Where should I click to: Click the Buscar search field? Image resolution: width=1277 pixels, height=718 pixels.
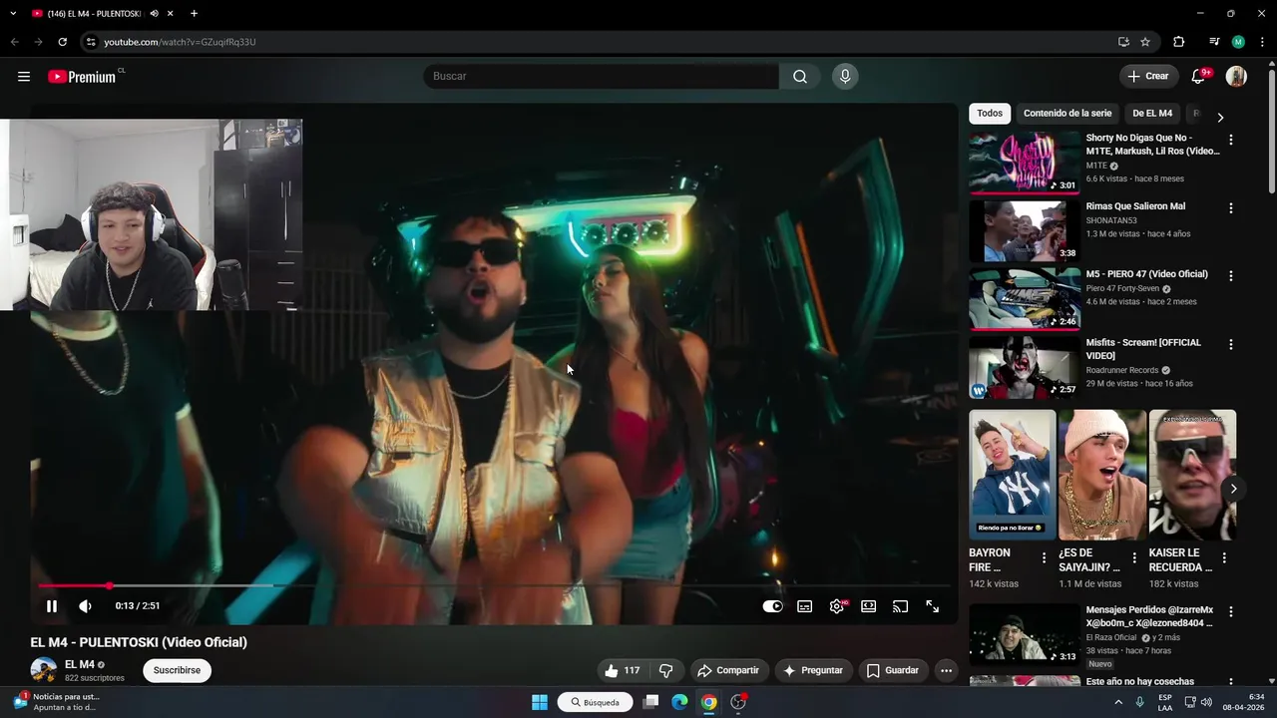601,77
